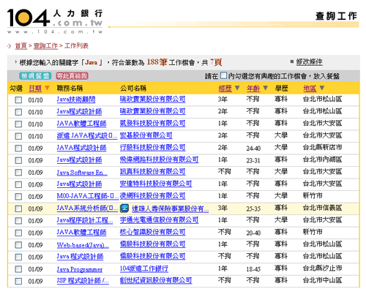This screenshot has height=289, width=366.
Task: Click the 寄此頁給我 button
Action: (72, 76)
